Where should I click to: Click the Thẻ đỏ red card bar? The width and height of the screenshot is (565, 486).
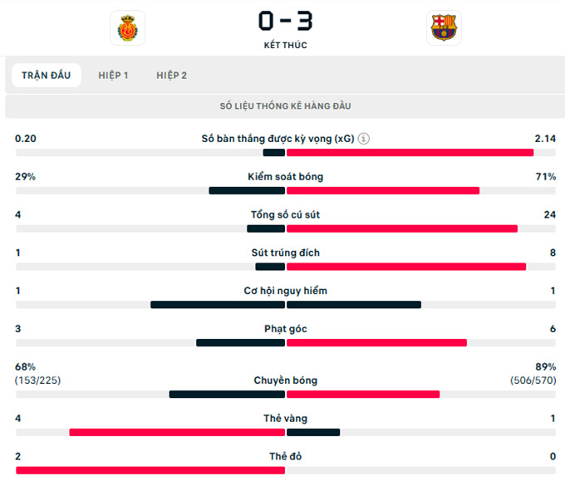point(150,470)
